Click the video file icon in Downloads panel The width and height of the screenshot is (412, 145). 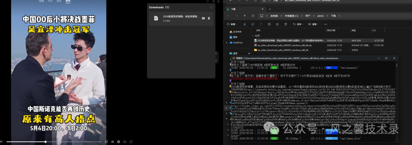pyautogui.click(x=156, y=18)
